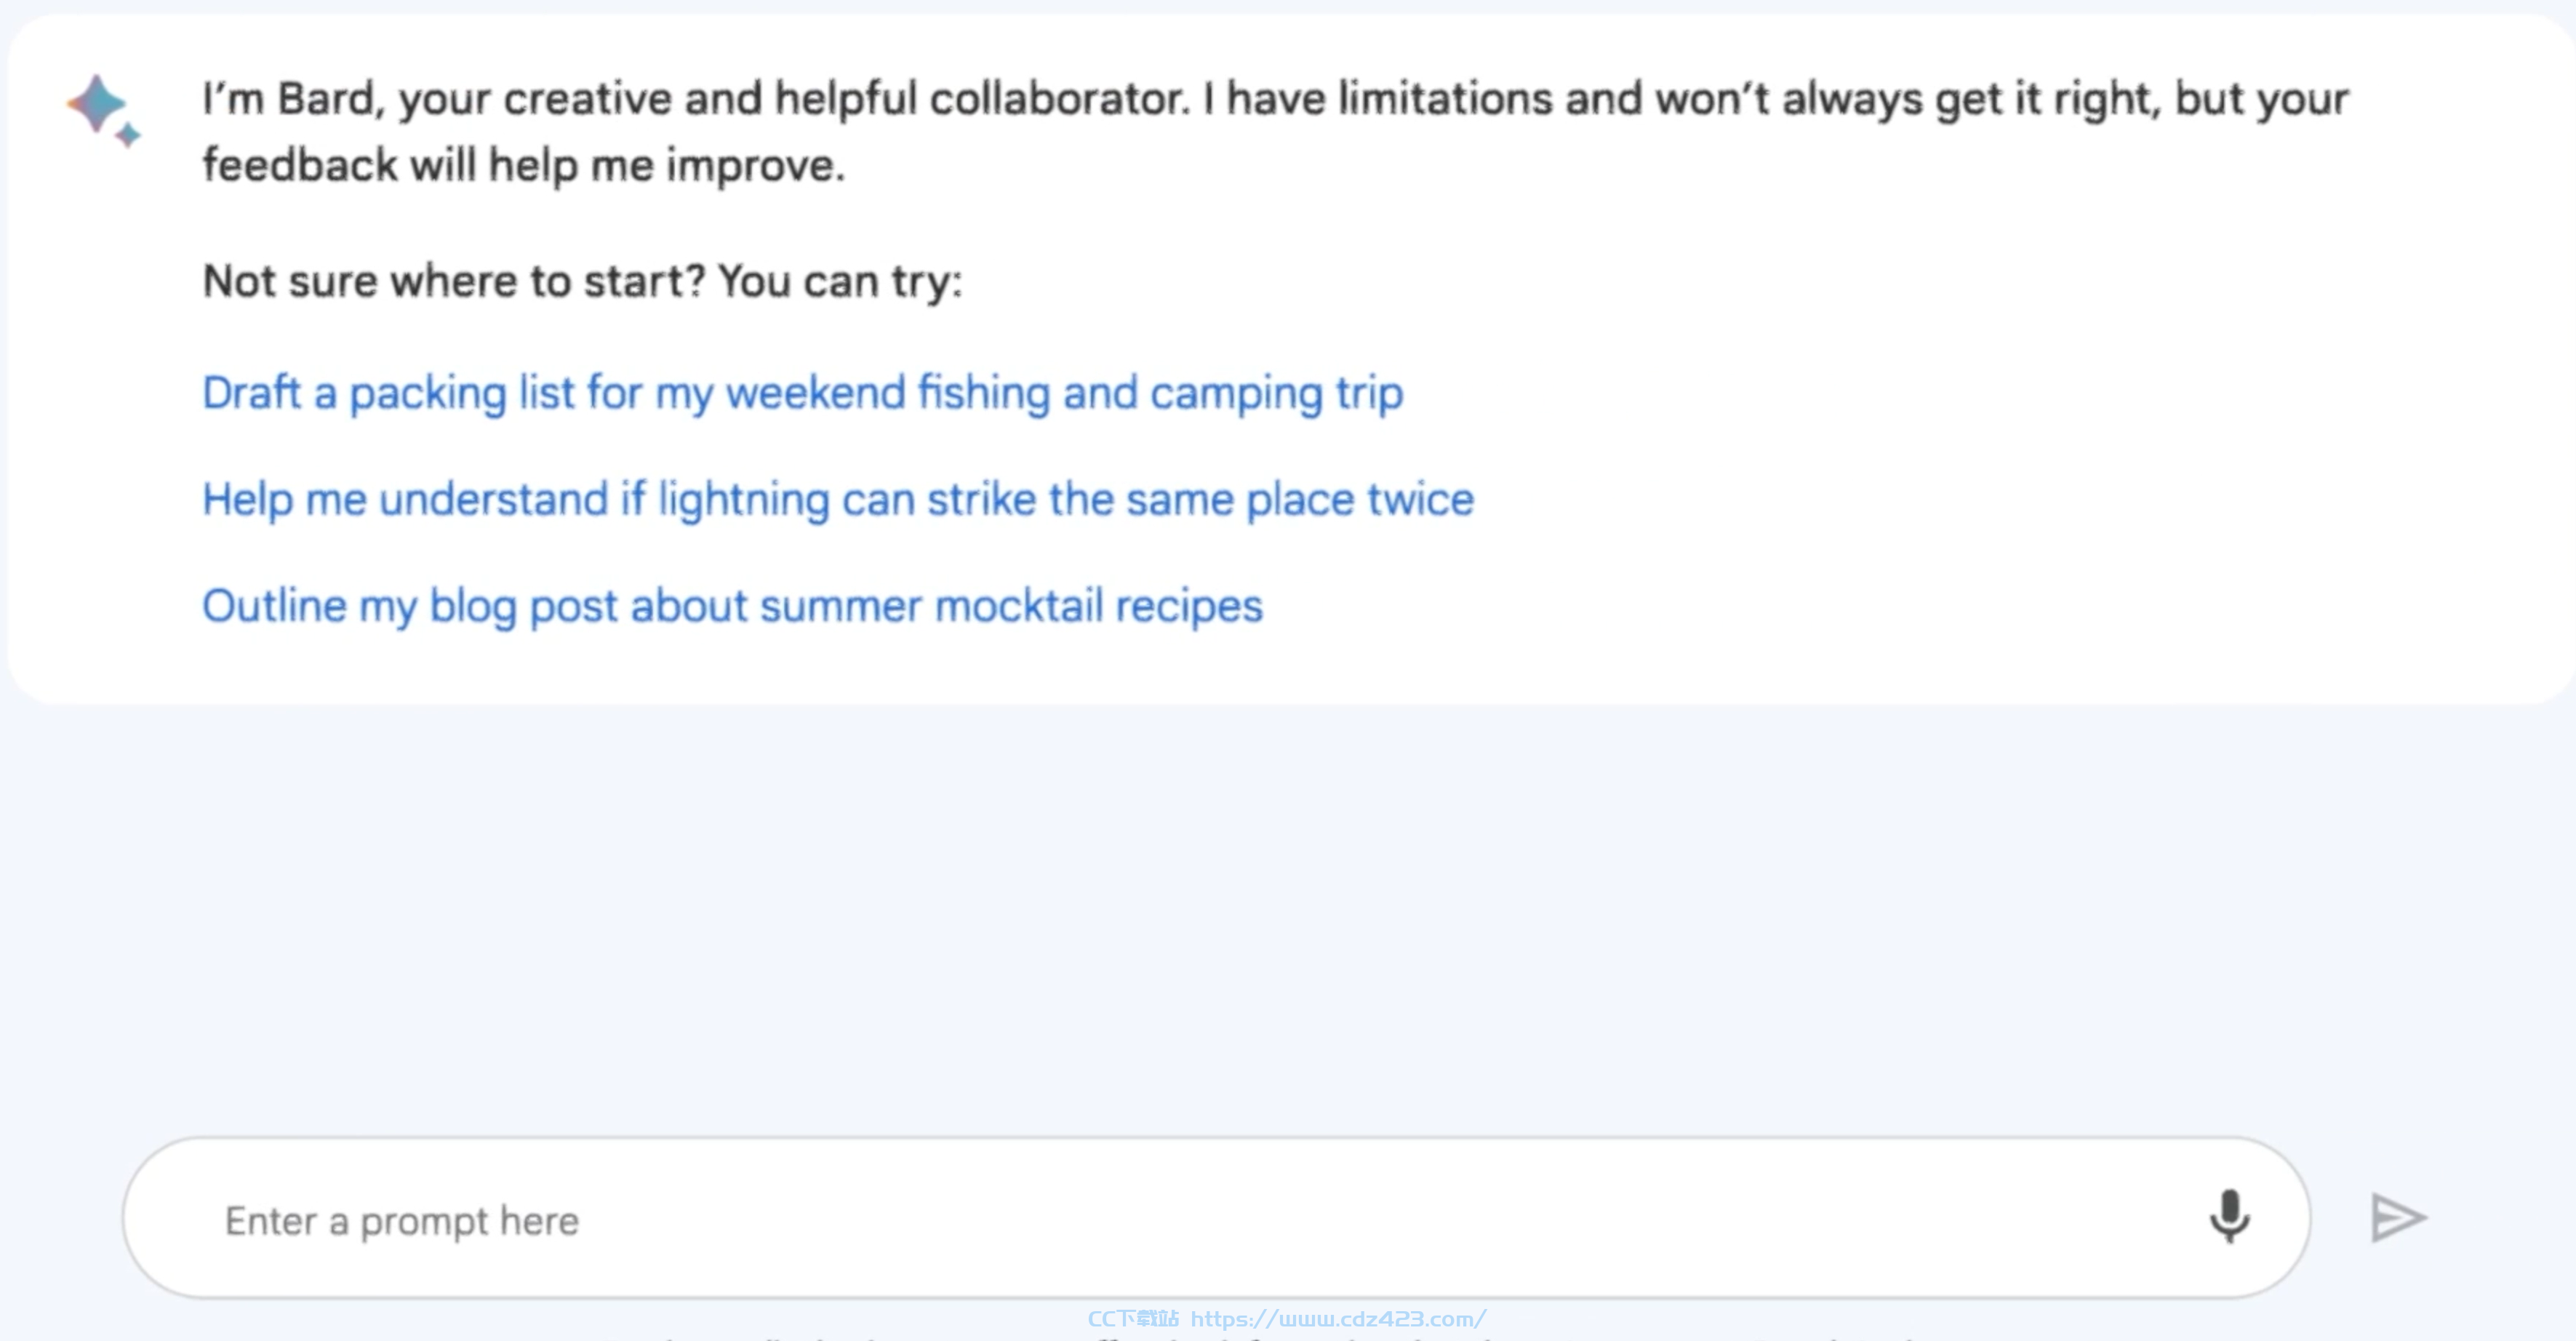Click the Bard sparkle logo icon
The width and height of the screenshot is (2576, 1341).
104,110
